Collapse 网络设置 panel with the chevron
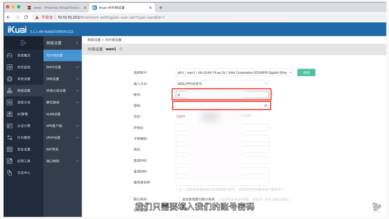This screenshot has width=389, height=219. (77, 43)
